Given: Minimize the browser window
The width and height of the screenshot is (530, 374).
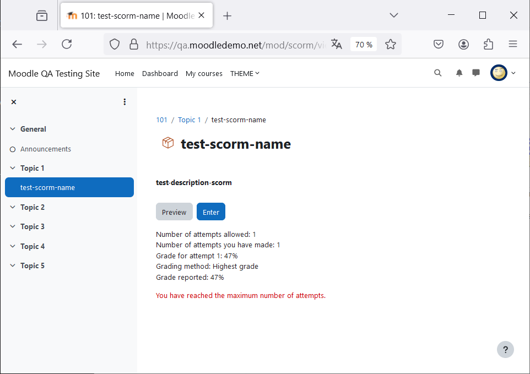Looking at the screenshot, I should click(451, 15).
